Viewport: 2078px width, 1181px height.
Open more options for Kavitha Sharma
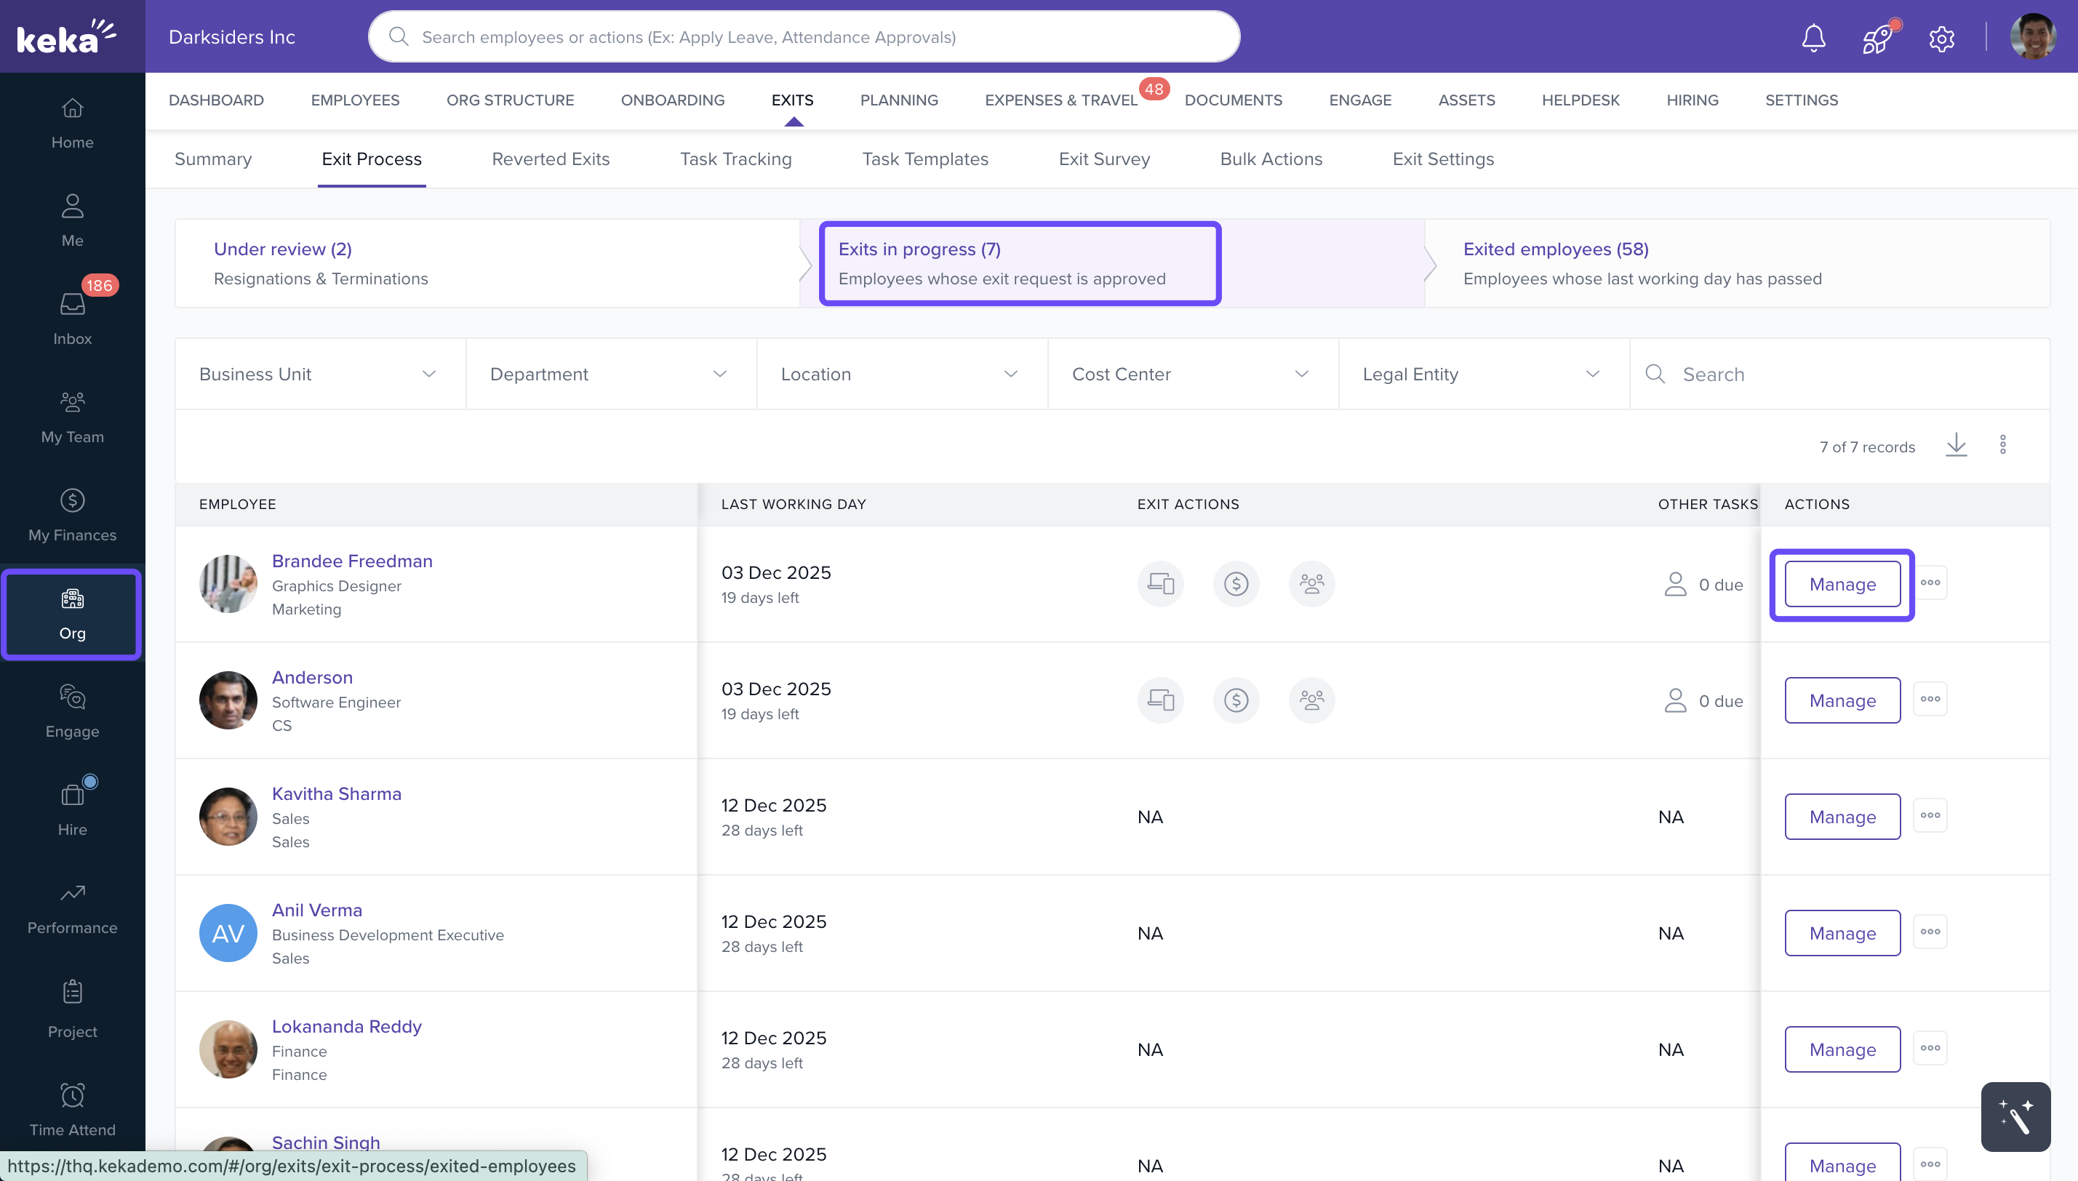pos(1930,815)
